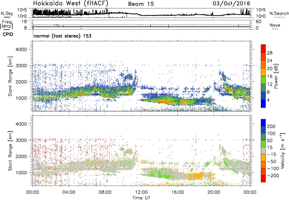Click 'Slant Range [km]' label of velocity panel
This screenshot has height=200, width=289.
pyautogui.click(x=10, y=151)
